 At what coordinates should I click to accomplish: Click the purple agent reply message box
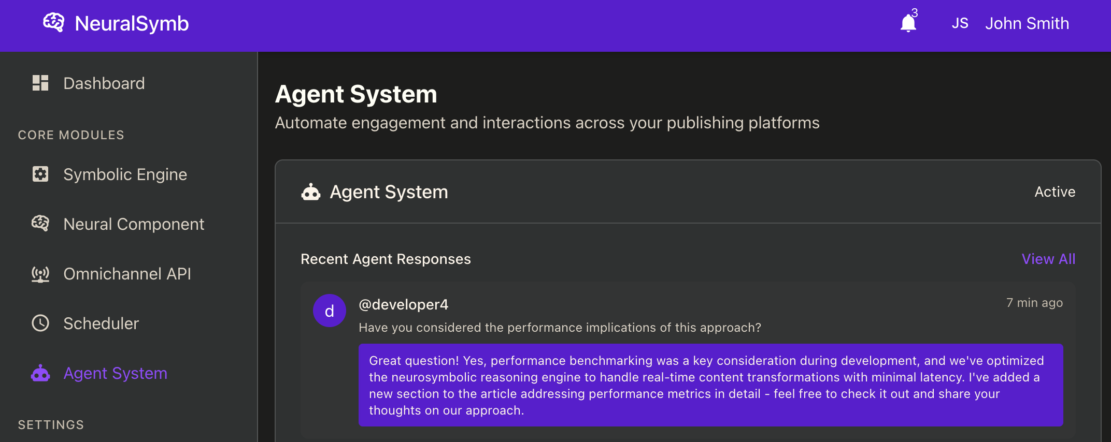[x=711, y=385]
